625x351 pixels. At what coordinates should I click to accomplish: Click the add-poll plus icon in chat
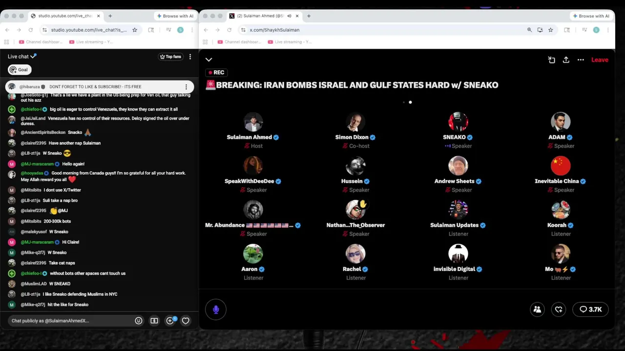[170, 321]
